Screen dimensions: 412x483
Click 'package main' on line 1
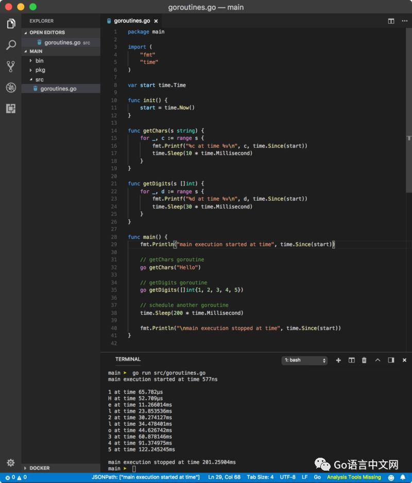(146, 32)
